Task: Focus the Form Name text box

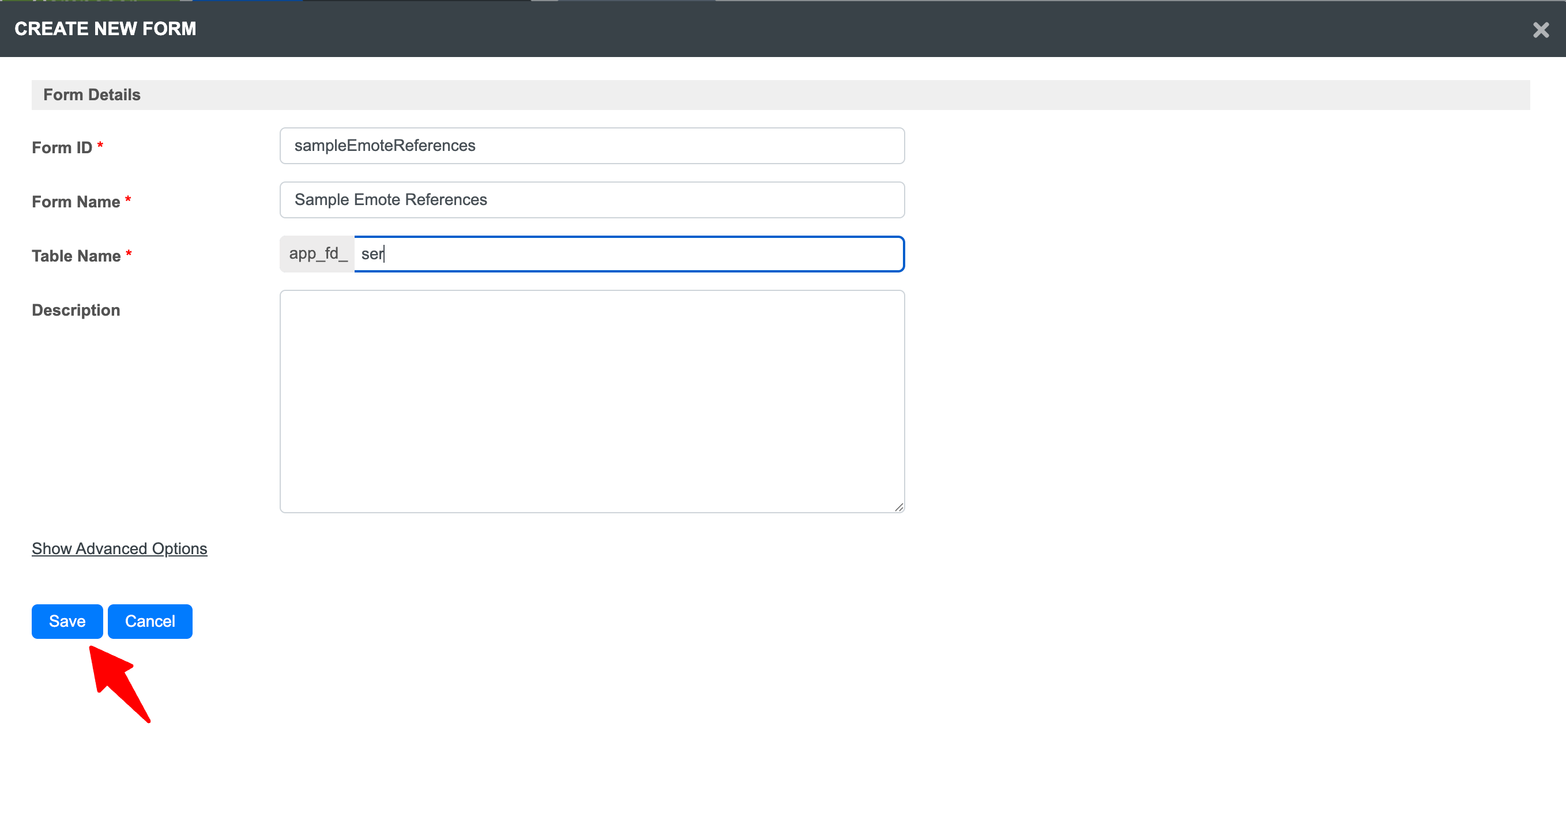Action: pyautogui.click(x=592, y=200)
